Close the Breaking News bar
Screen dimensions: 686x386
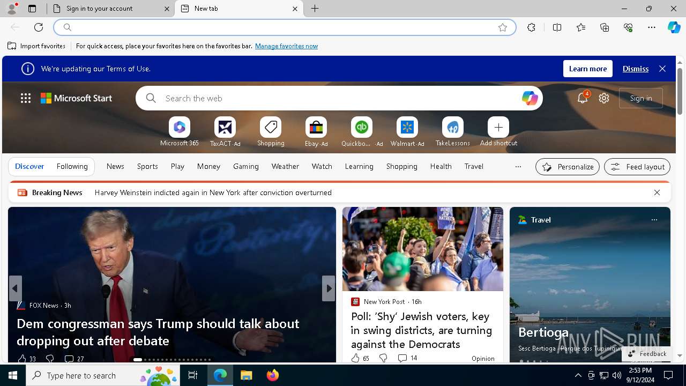[657, 192]
